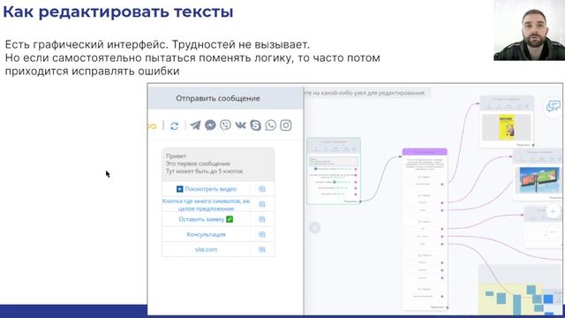Click the plus zoom-in button on canvas
This screenshot has height=318, width=565.
click(x=554, y=211)
